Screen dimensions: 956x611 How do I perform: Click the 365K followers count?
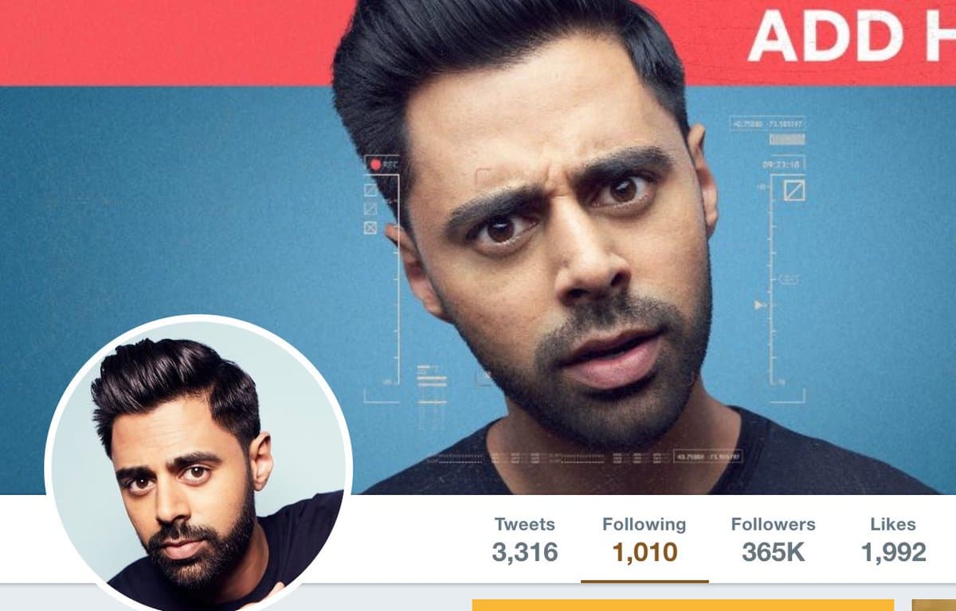(x=773, y=552)
